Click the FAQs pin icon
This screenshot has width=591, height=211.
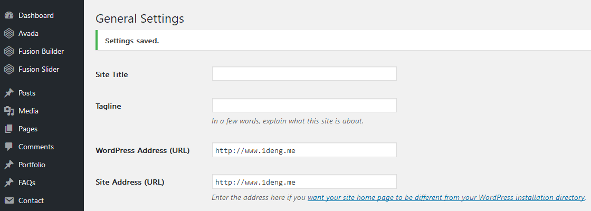[x=8, y=183]
